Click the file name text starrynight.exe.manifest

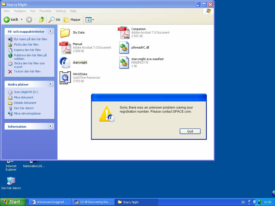point(147,59)
